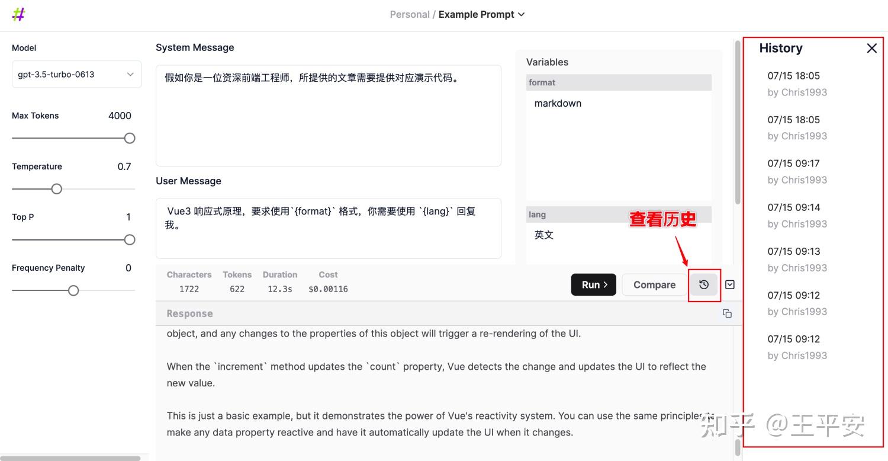
Task: Focus the User Message text box
Action: click(329, 228)
